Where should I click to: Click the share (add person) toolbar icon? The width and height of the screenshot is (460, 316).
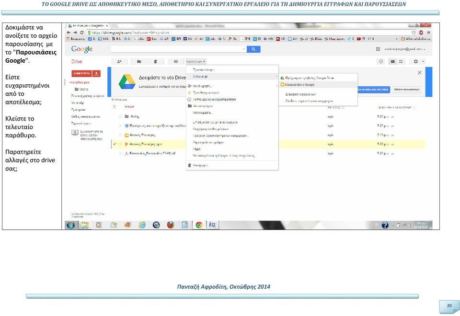pos(119,61)
